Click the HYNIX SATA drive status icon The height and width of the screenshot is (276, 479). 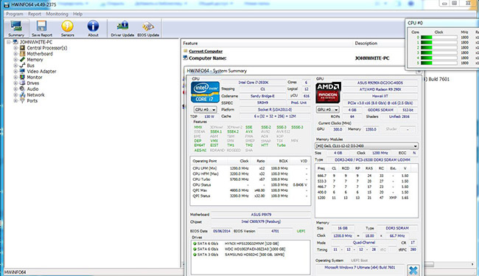(195, 244)
